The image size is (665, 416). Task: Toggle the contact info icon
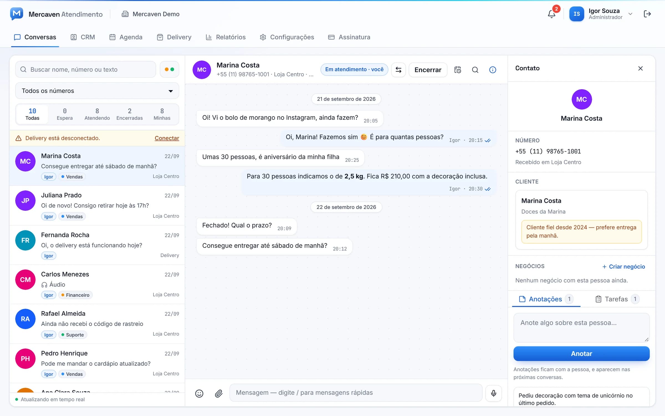click(493, 70)
